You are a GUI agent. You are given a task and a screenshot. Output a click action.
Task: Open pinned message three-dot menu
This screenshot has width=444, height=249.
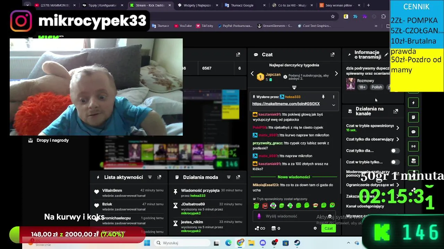click(334, 97)
